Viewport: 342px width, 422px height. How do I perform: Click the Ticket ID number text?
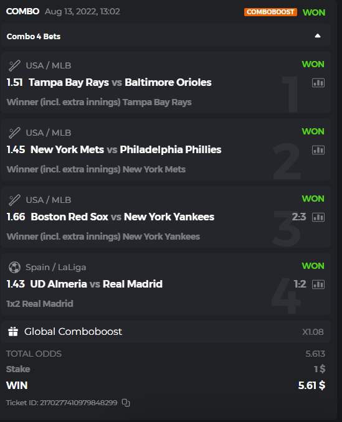point(62,403)
